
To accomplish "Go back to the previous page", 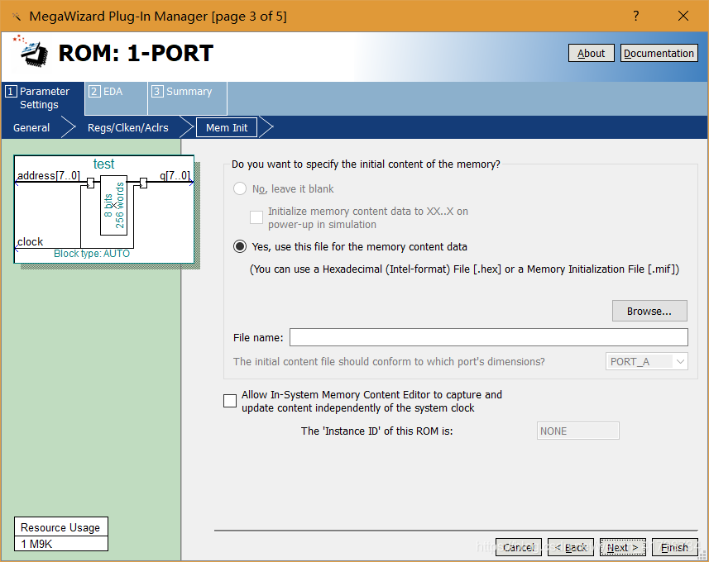I will point(571,548).
